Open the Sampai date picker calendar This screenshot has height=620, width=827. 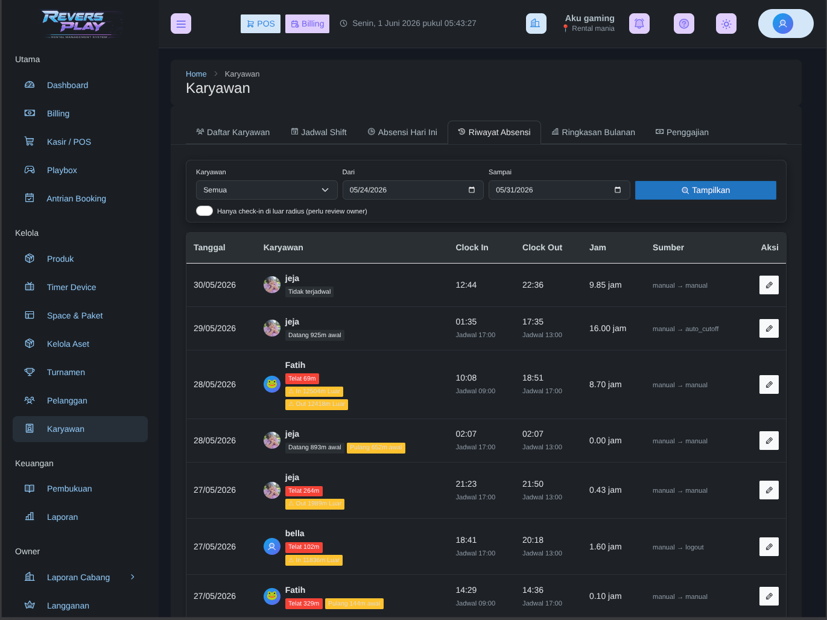(x=618, y=190)
